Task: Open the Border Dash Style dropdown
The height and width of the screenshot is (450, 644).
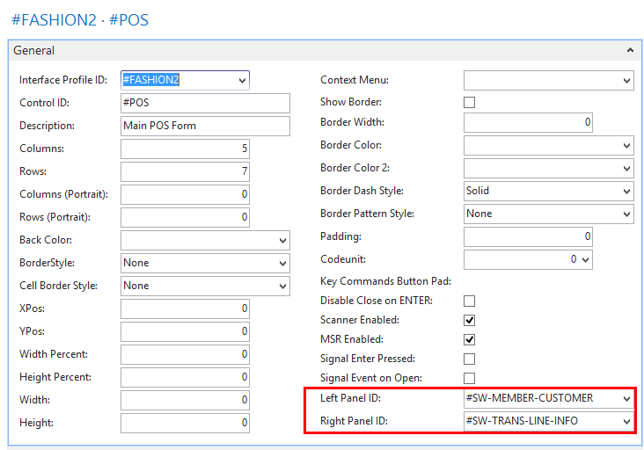Action: pos(626,192)
